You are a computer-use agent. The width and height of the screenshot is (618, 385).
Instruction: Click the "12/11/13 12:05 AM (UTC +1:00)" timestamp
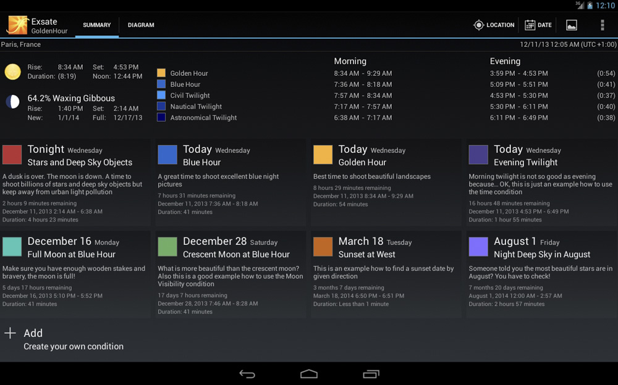click(568, 44)
